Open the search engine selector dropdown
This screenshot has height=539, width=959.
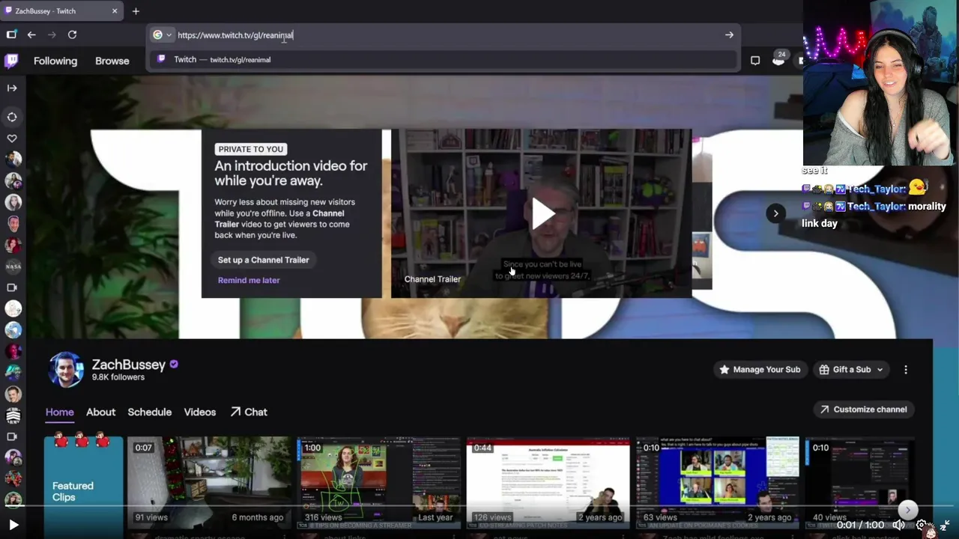click(x=162, y=34)
